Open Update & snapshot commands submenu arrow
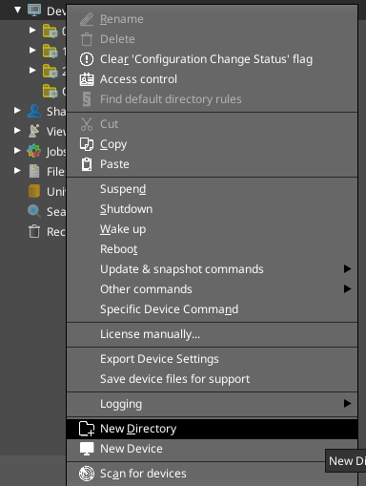 pyautogui.click(x=347, y=269)
